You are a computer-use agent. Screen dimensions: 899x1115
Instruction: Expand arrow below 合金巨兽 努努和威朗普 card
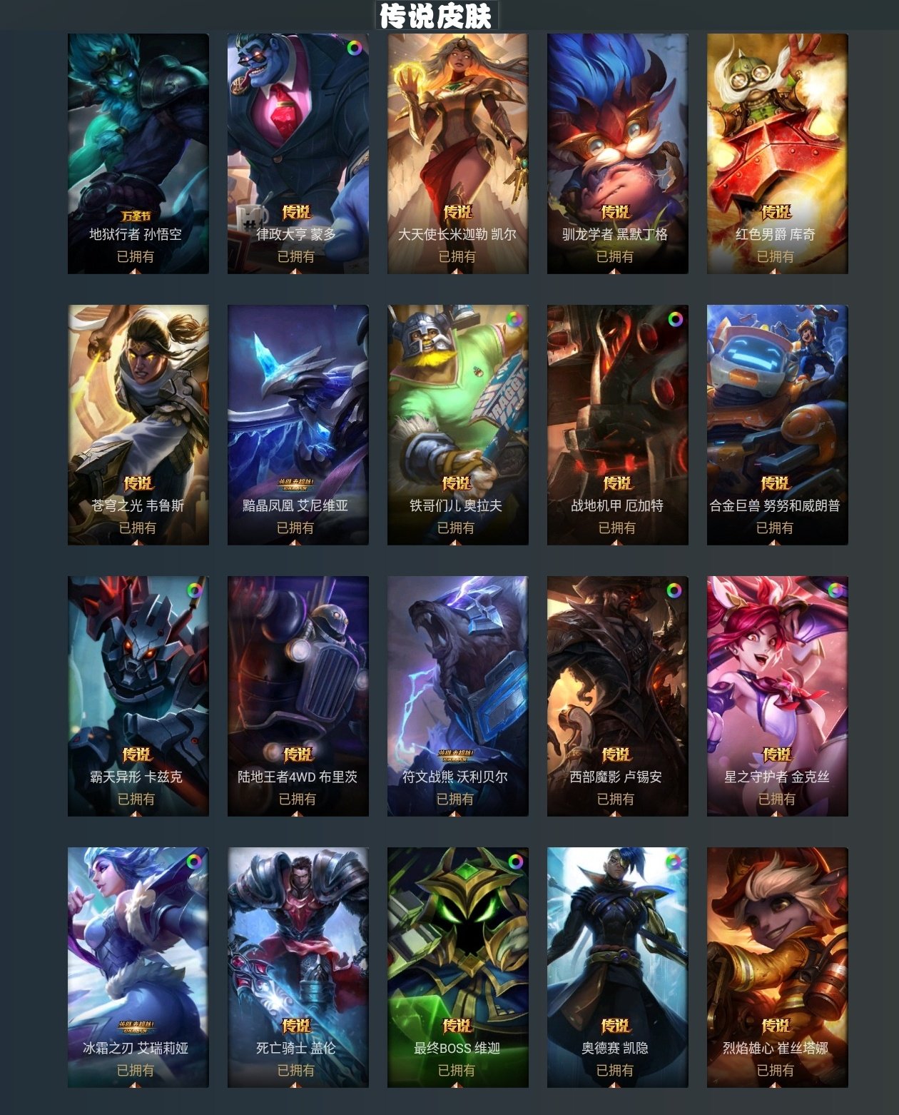(775, 543)
